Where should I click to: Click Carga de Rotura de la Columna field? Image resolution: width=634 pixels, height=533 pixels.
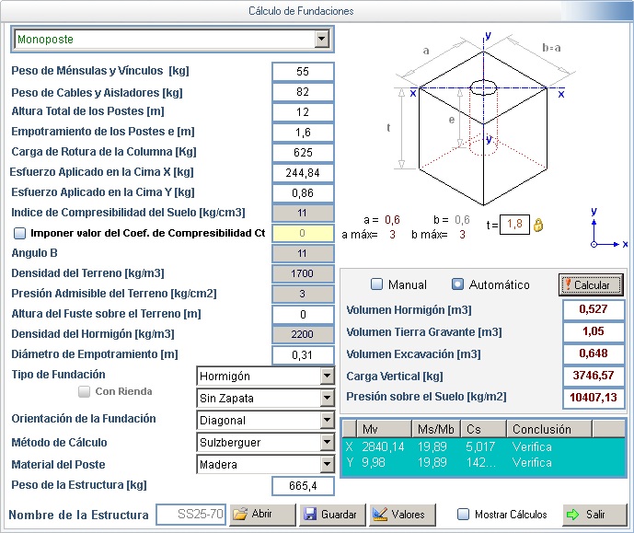tap(303, 153)
